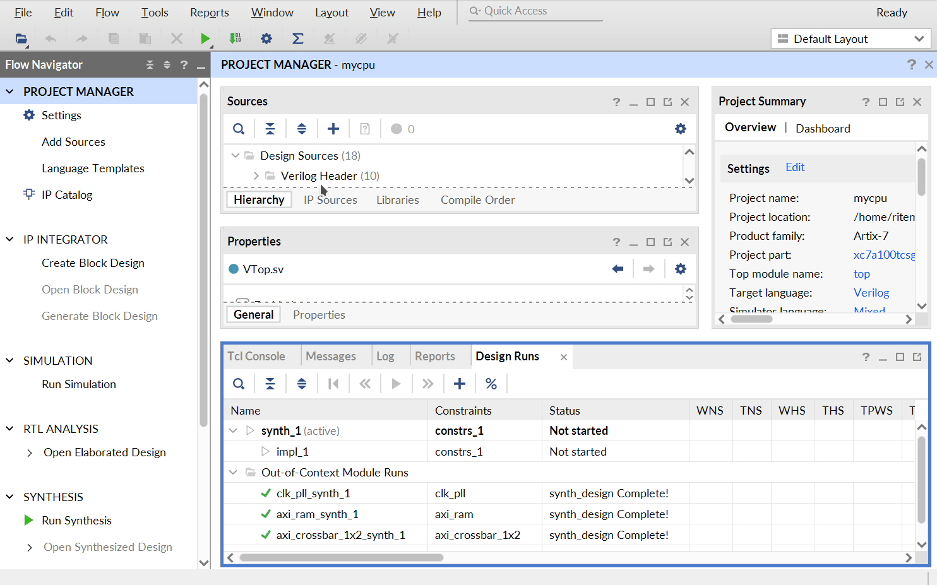Open Flow Navigator help question mark
Image resolution: width=937 pixels, height=585 pixels.
click(x=184, y=64)
